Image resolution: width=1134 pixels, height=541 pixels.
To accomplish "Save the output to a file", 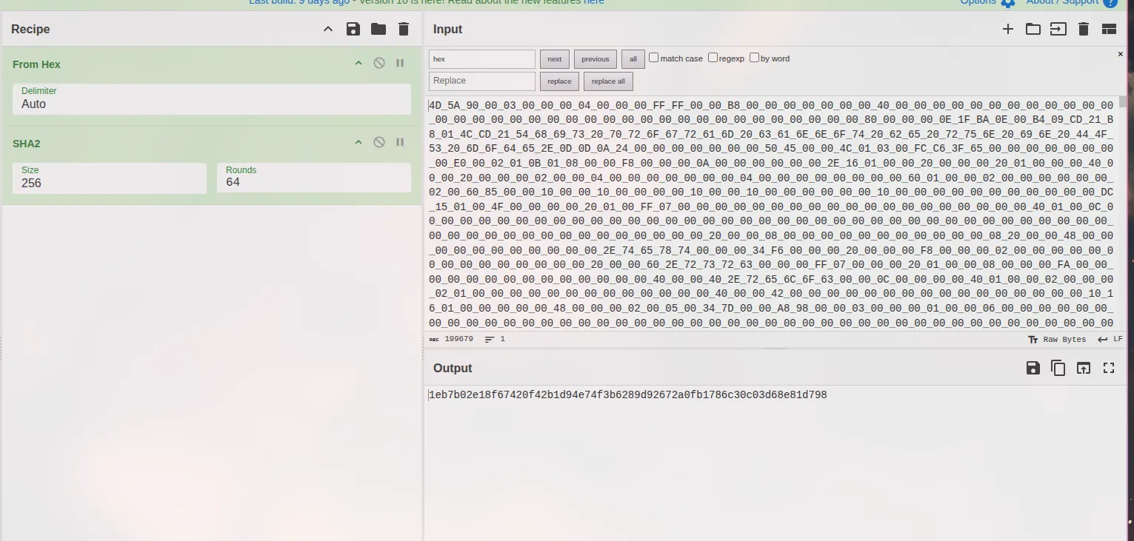I will 1033,368.
